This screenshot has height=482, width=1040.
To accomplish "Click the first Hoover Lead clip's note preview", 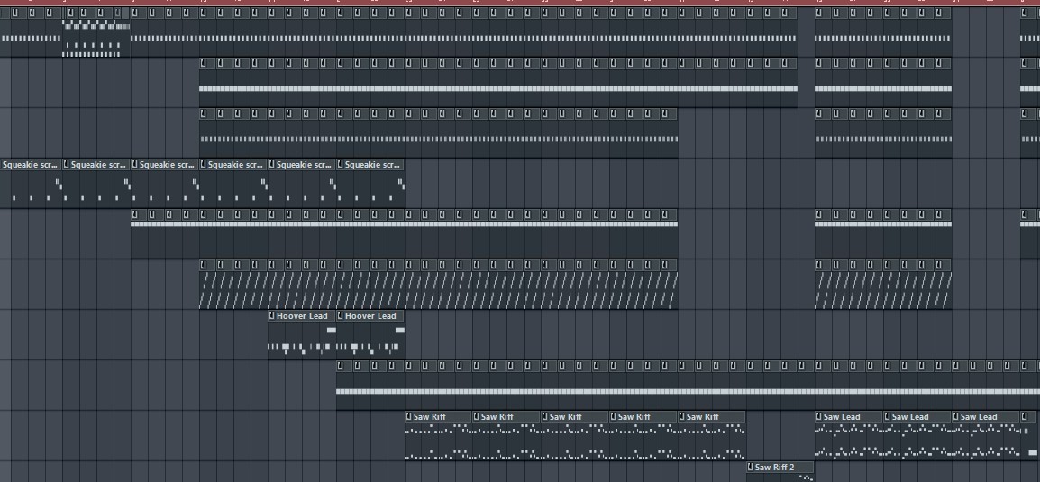I will click(301, 341).
